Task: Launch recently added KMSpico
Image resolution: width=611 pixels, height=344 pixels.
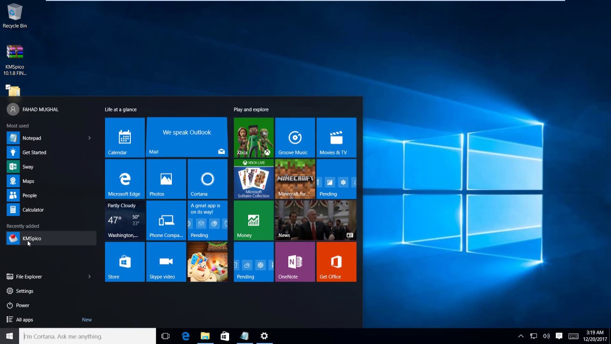Action: (51, 238)
